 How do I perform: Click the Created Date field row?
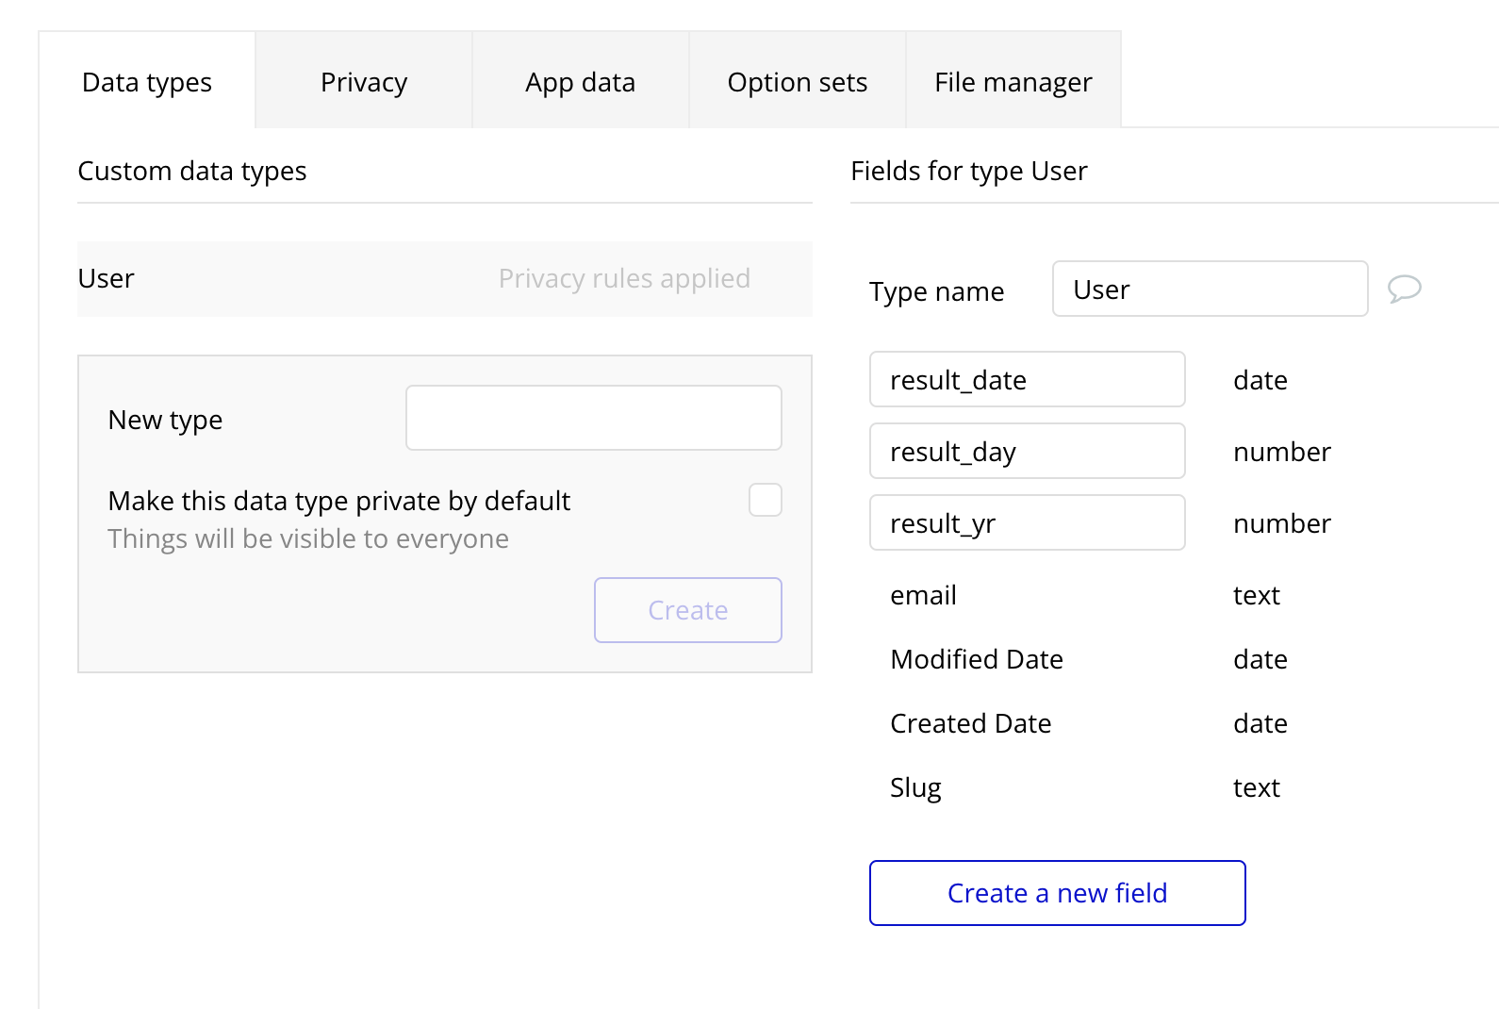click(970, 723)
